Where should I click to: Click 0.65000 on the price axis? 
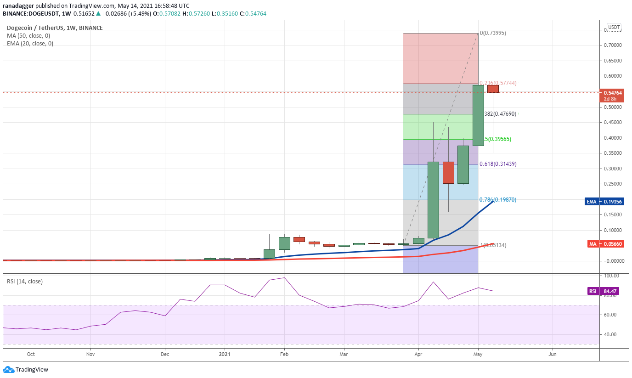[612, 61]
